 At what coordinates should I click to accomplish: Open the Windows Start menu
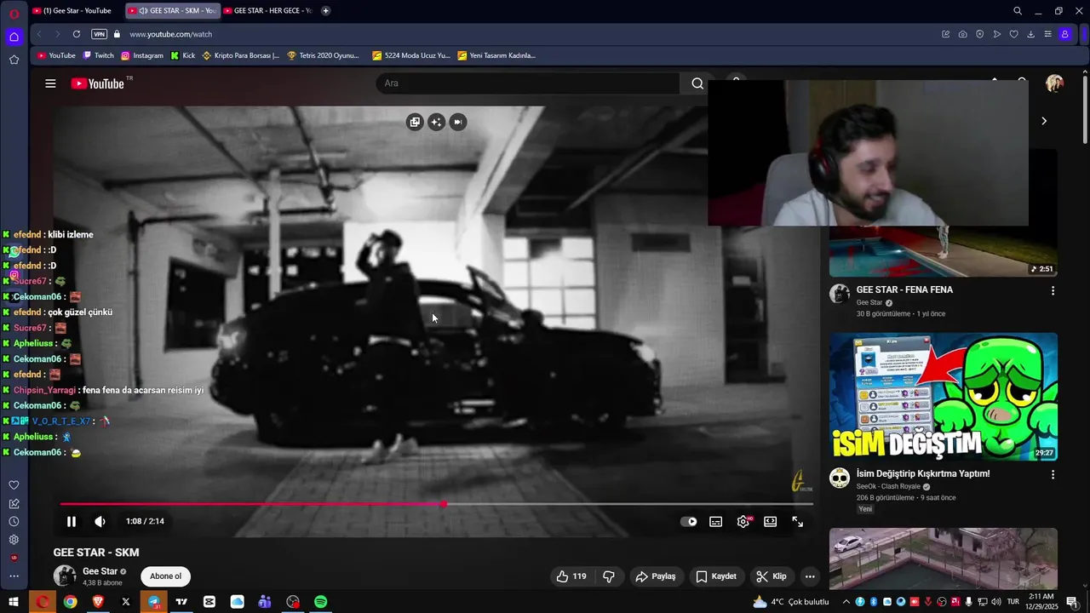coord(14,602)
